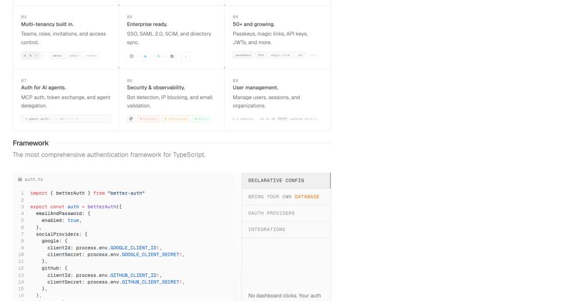Click the challenged status badge
This screenshot has height=301, width=573.
tap(176, 119)
